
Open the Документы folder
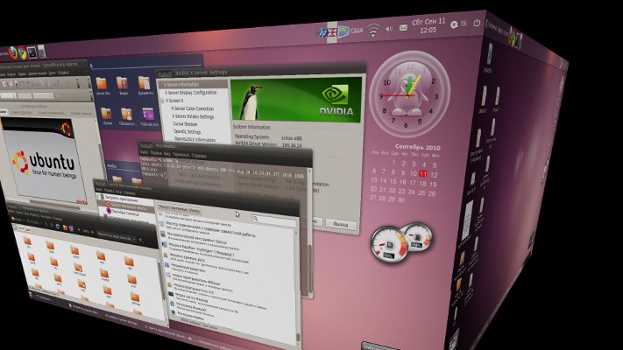click(x=145, y=86)
